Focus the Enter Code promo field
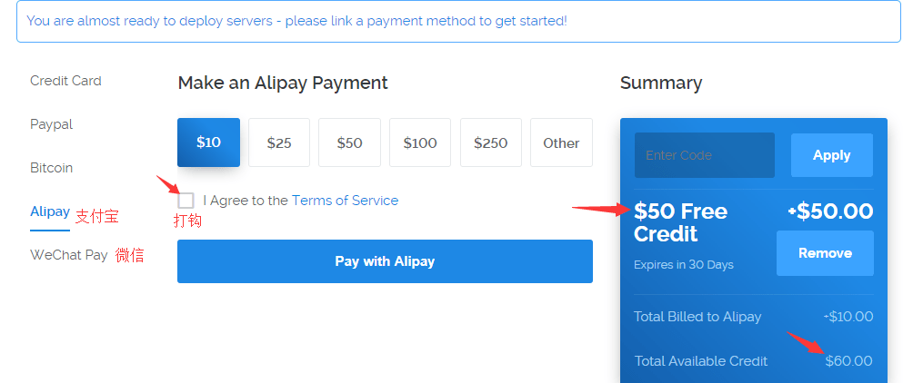 [x=705, y=155]
